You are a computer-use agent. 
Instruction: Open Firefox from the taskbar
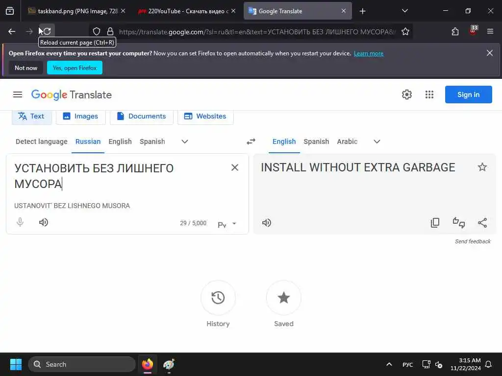click(148, 364)
